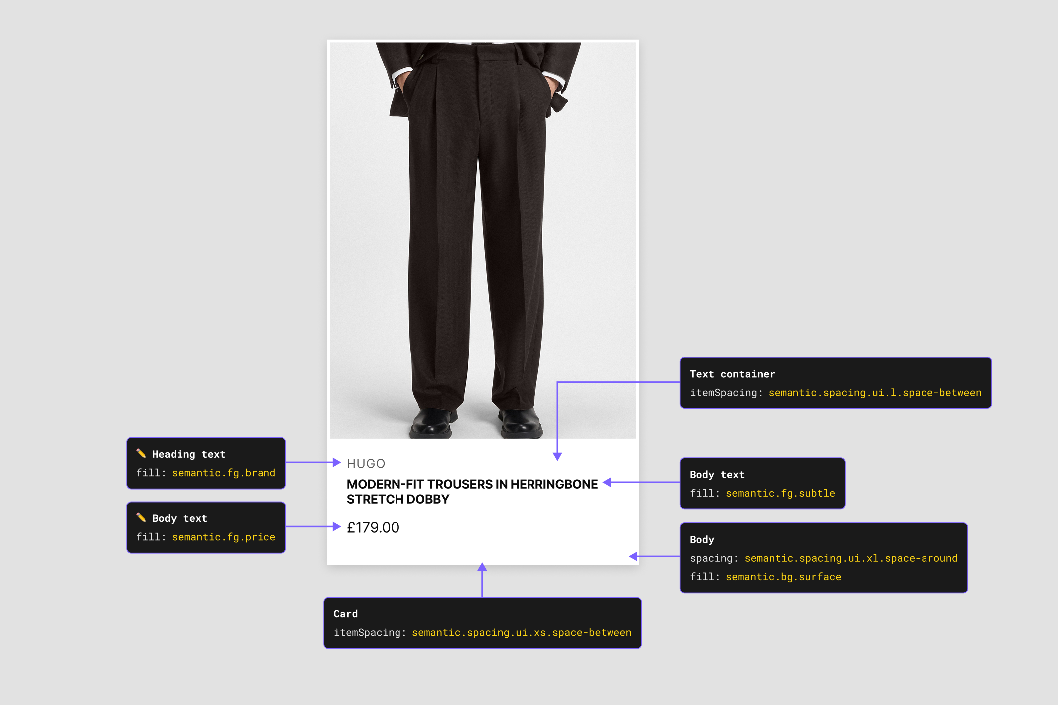
Task: Select the Card annotation label
Action: (345, 614)
